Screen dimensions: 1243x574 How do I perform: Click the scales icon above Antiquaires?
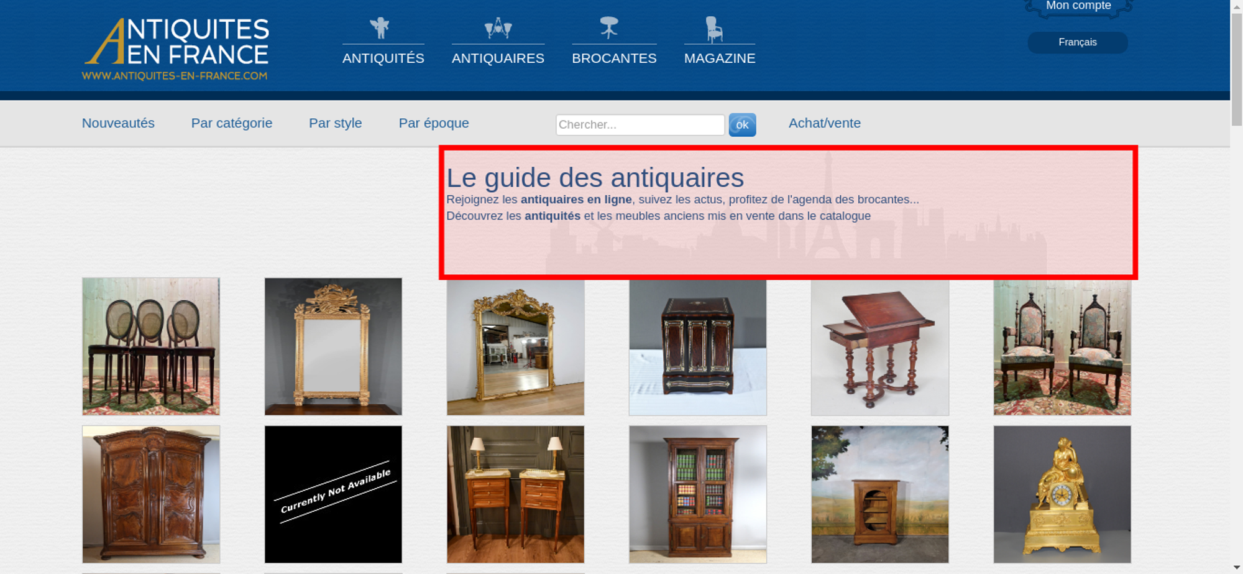[x=498, y=28]
